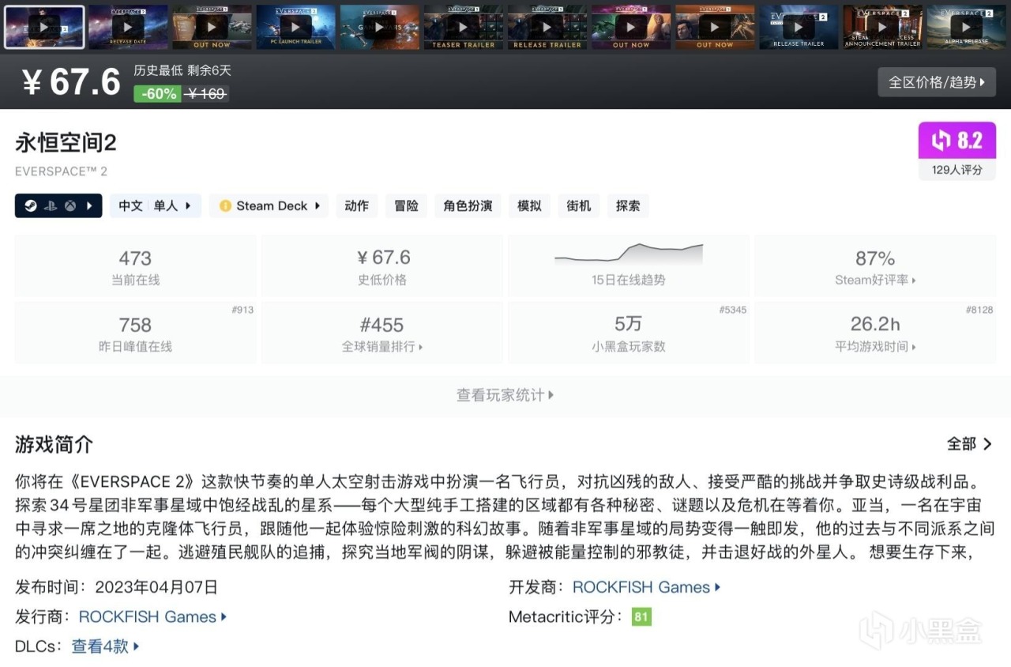Click the EVERSPACE™ 2 subtitle
The width and height of the screenshot is (1011, 667).
tap(61, 171)
